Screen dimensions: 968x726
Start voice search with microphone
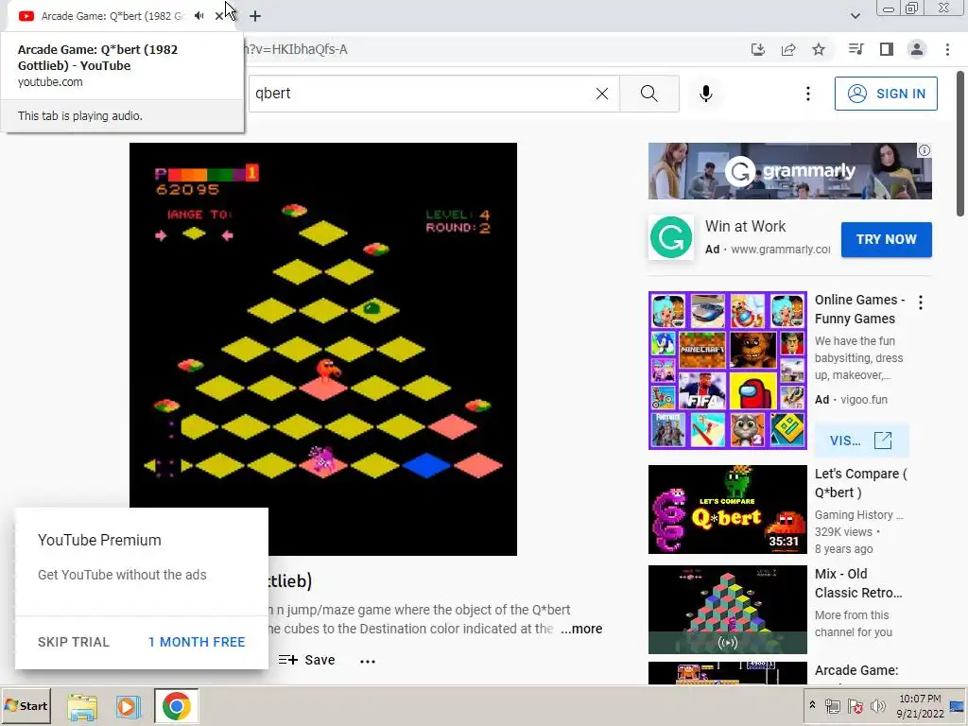click(x=705, y=94)
